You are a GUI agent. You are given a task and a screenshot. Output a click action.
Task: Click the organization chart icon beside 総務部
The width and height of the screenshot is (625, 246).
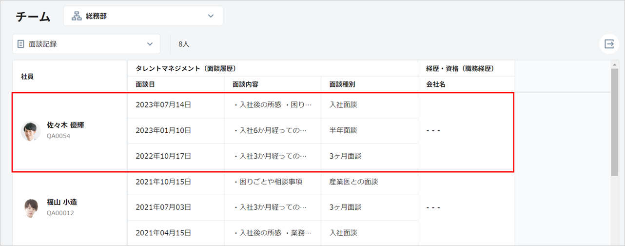point(77,16)
